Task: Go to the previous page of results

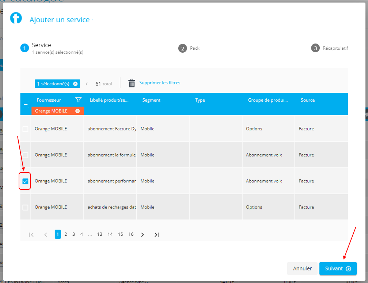Action: tap(46, 234)
